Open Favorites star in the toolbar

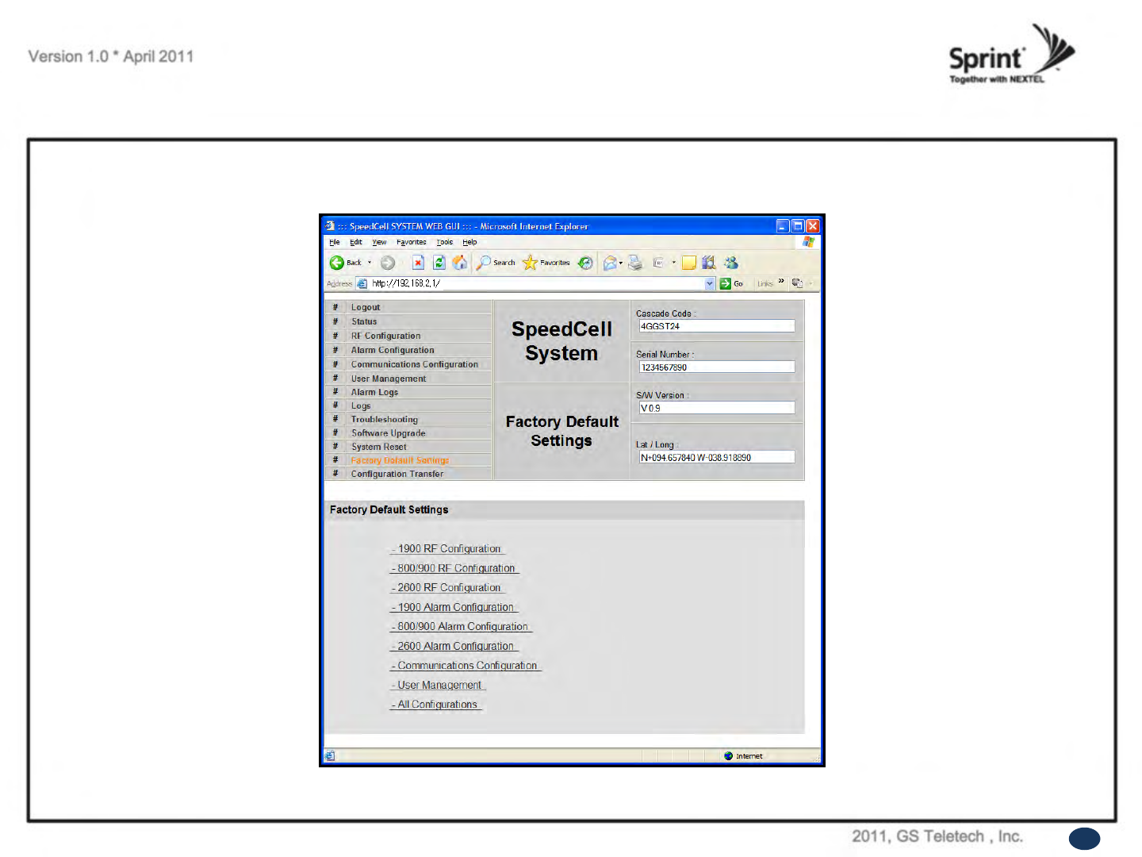coord(530,263)
